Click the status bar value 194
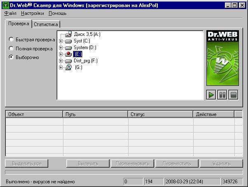 (154, 182)
